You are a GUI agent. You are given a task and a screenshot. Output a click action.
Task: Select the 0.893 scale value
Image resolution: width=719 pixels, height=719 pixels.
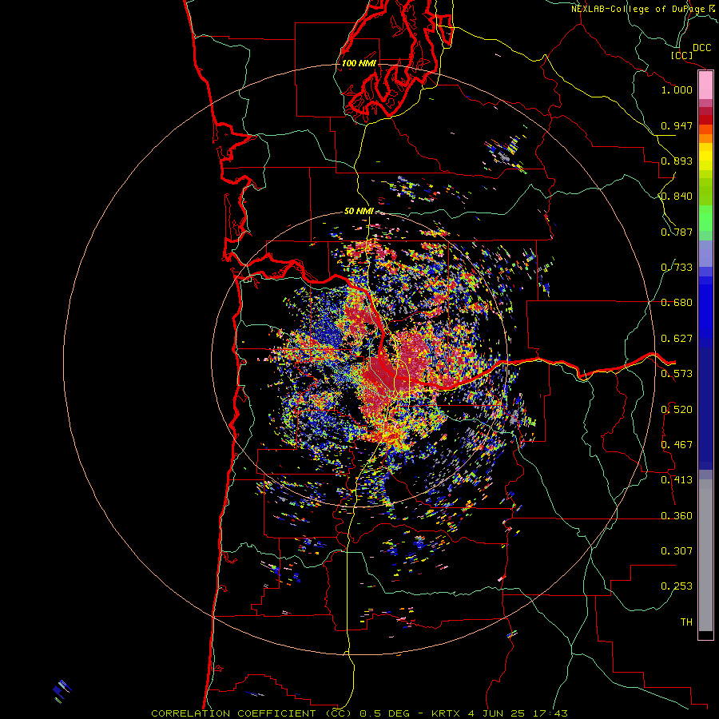(x=677, y=161)
